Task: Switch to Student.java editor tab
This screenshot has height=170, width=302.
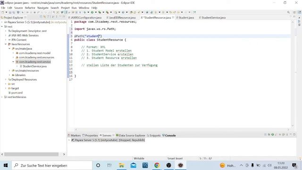Action: click(185, 17)
